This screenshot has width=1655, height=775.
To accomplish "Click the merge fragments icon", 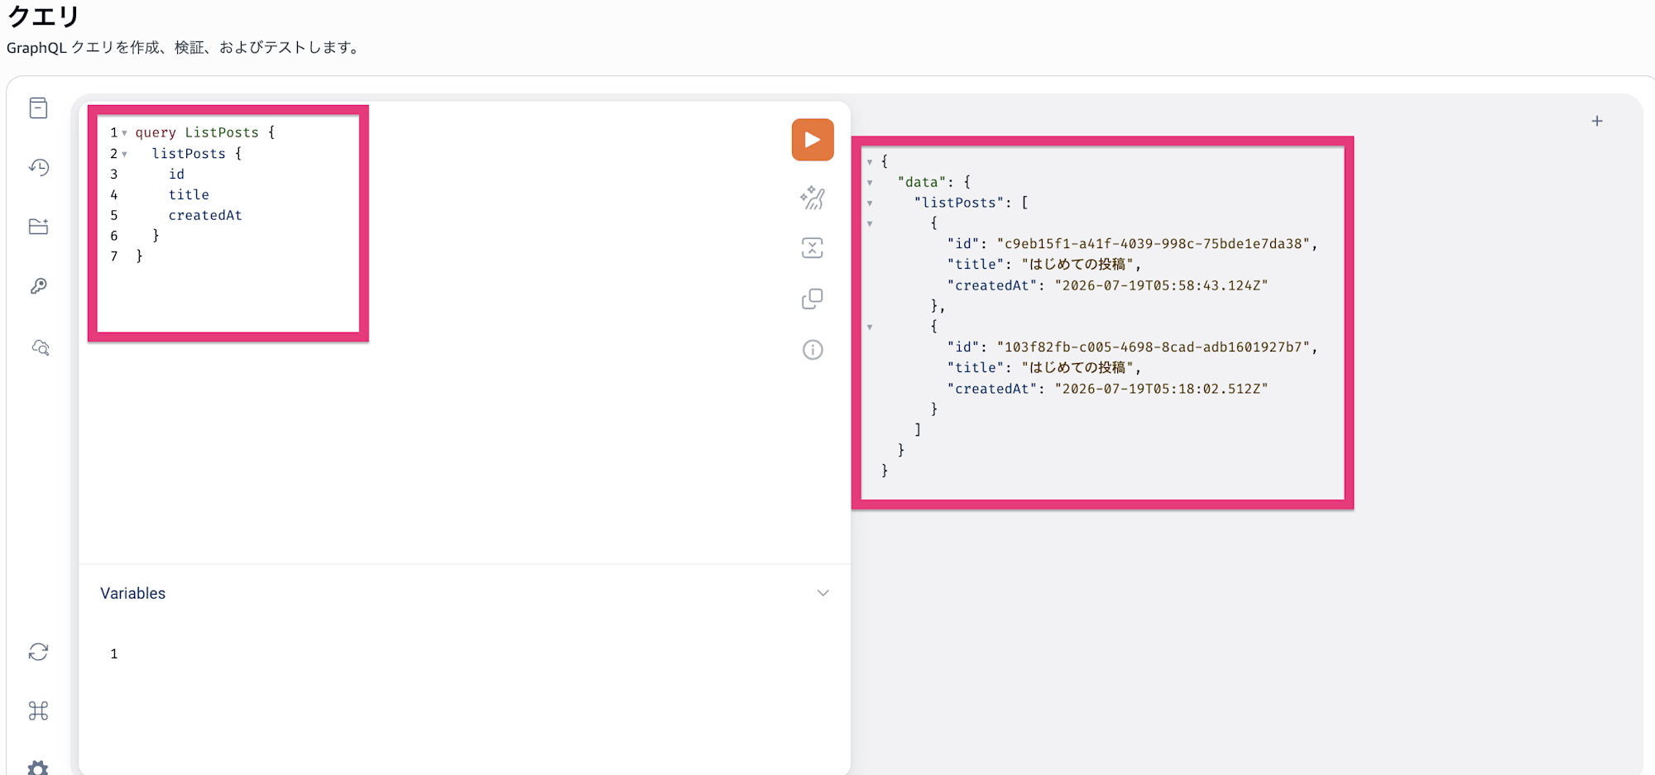I will [813, 248].
